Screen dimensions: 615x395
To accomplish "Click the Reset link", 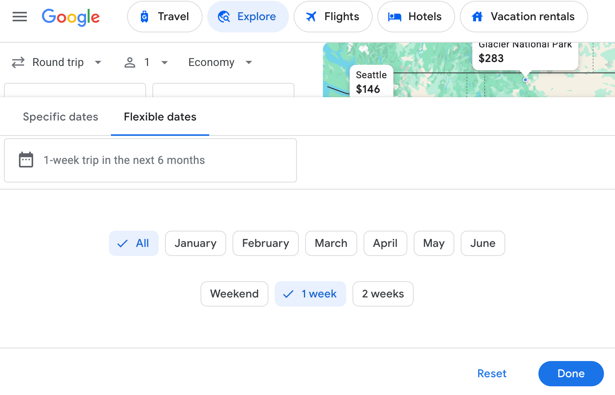I will [492, 374].
